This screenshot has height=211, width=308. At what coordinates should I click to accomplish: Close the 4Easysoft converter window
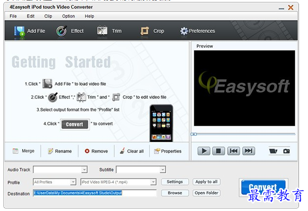(x=291, y=8)
